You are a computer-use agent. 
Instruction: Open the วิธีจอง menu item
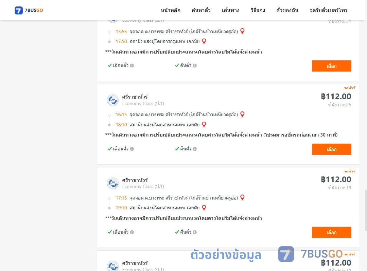258,10
